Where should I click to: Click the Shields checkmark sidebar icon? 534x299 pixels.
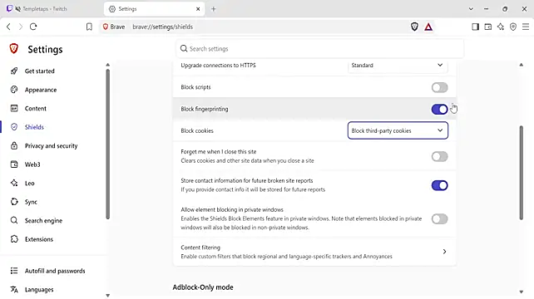(x=14, y=127)
